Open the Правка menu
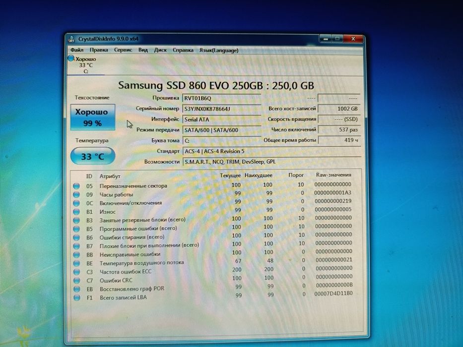The image size is (463, 347). pos(99,50)
